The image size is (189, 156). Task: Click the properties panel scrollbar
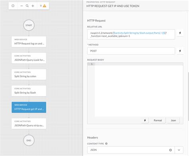188,96
